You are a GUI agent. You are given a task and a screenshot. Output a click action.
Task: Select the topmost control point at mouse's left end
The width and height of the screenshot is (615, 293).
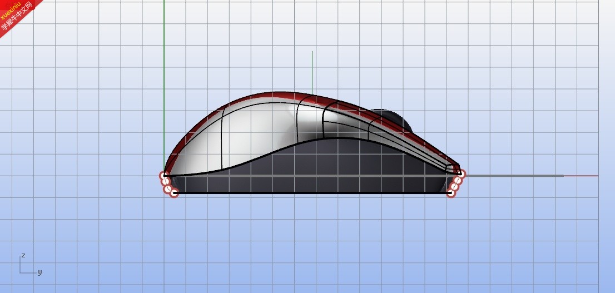point(163,176)
